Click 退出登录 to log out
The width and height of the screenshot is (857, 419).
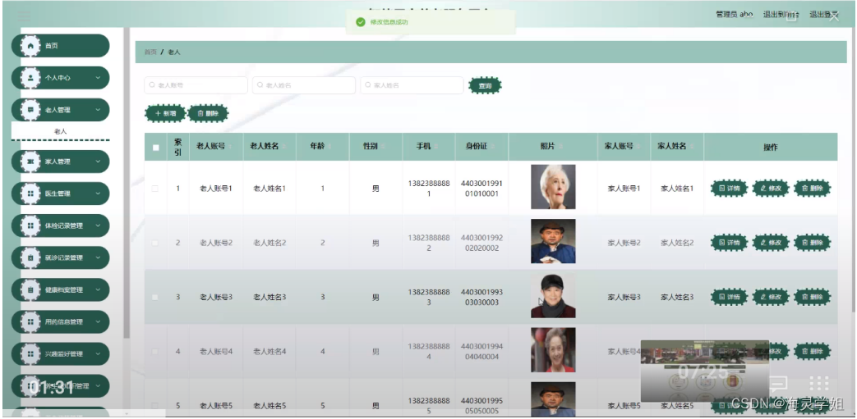click(824, 15)
